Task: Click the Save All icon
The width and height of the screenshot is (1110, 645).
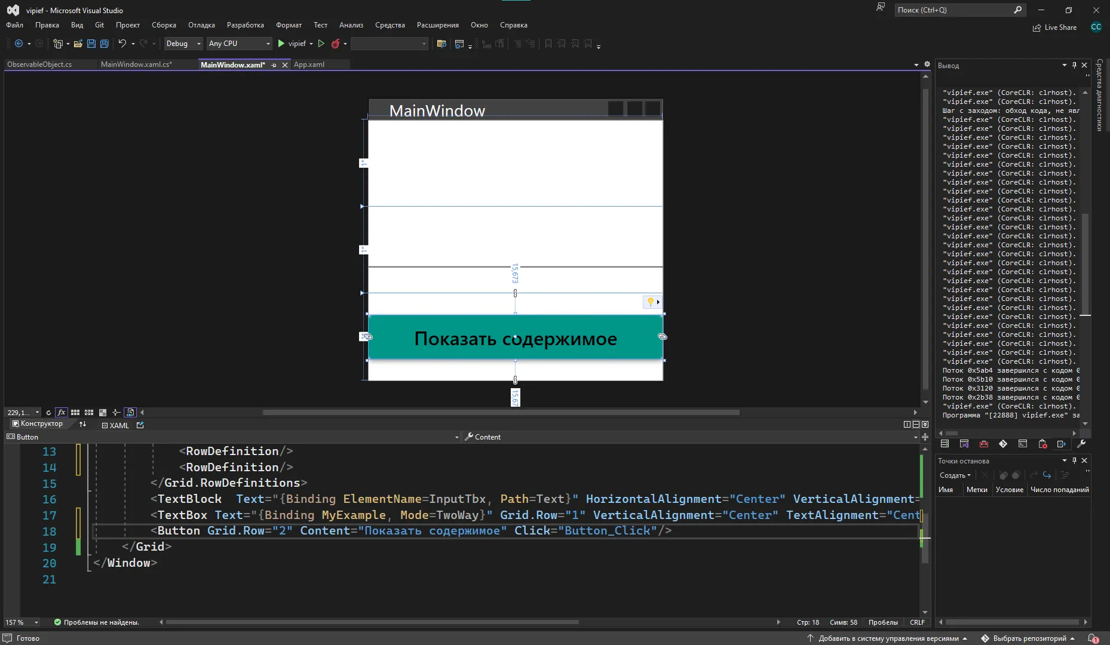Action: pyautogui.click(x=105, y=44)
